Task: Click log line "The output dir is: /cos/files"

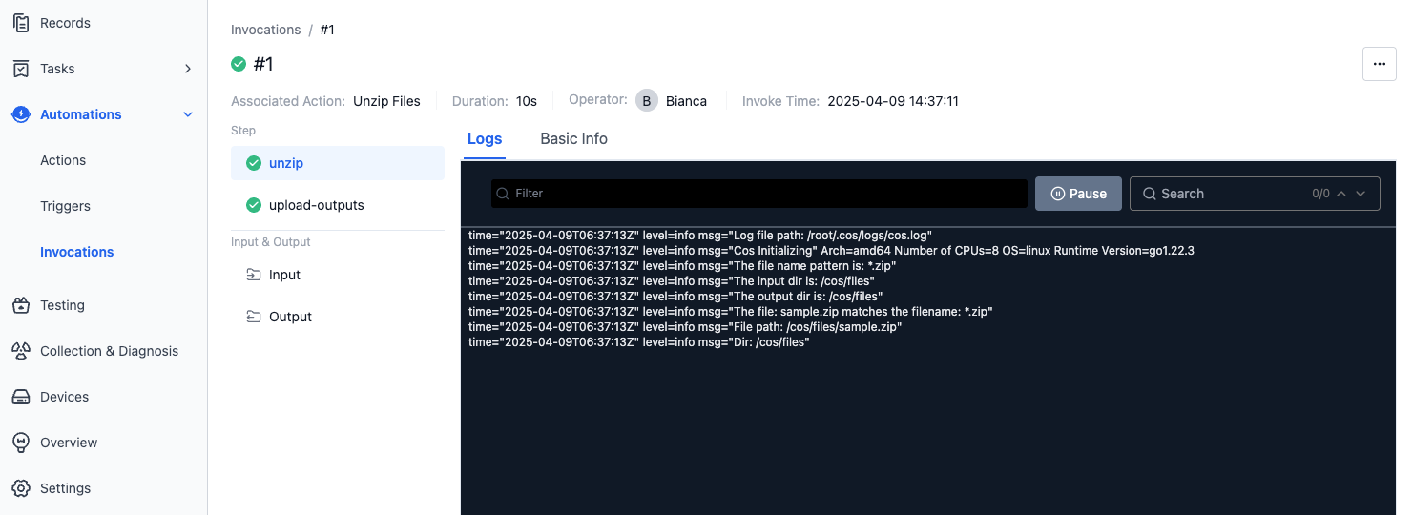Action: click(675, 296)
